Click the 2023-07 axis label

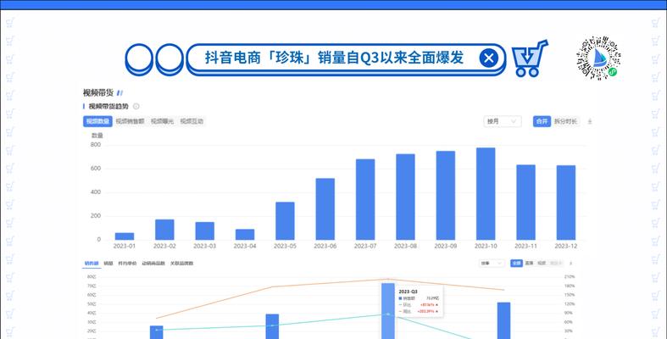[x=365, y=247]
